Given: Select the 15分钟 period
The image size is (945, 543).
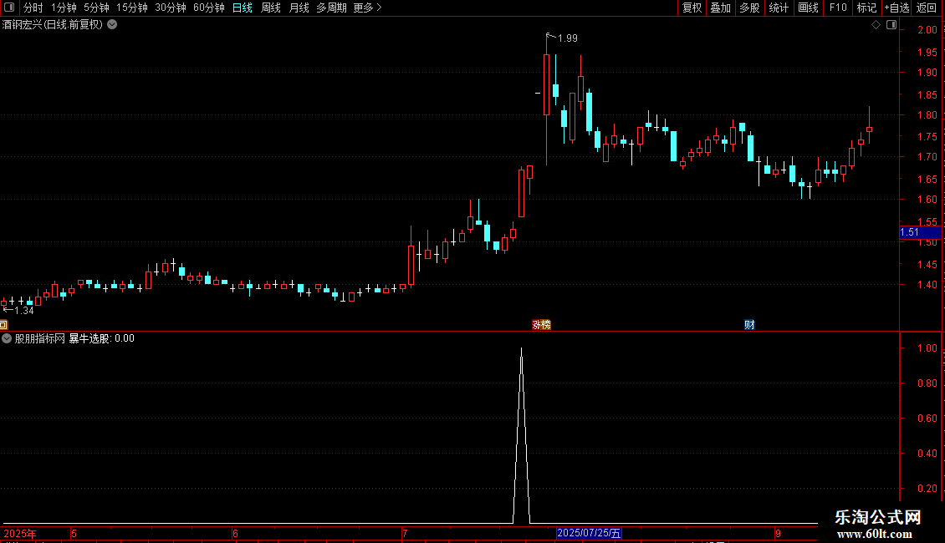Looking at the screenshot, I should [x=132, y=8].
